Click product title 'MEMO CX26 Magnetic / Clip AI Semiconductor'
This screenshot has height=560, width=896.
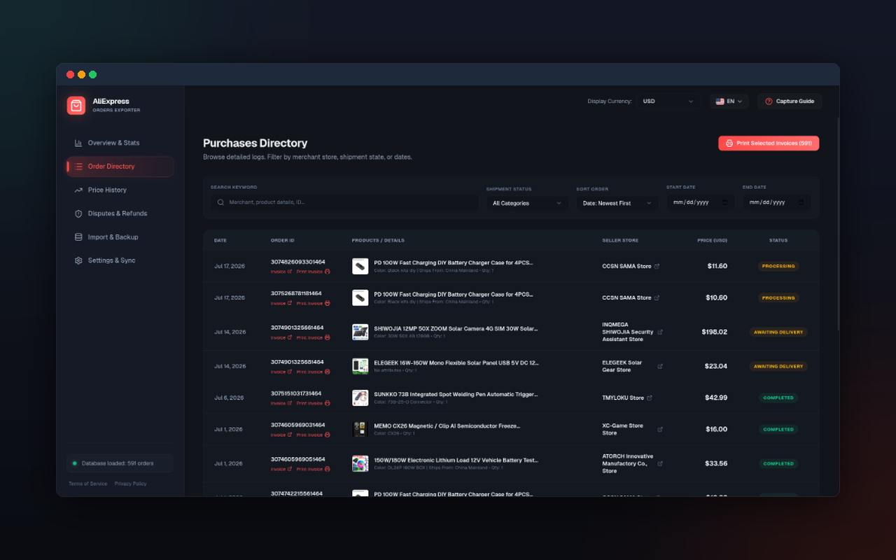click(x=447, y=426)
